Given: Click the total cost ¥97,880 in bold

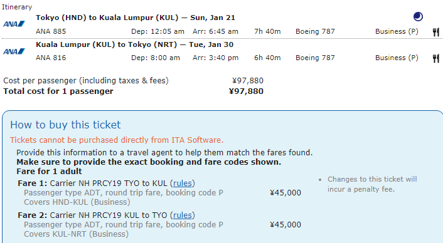Looking at the screenshot, I should [x=246, y=91].
